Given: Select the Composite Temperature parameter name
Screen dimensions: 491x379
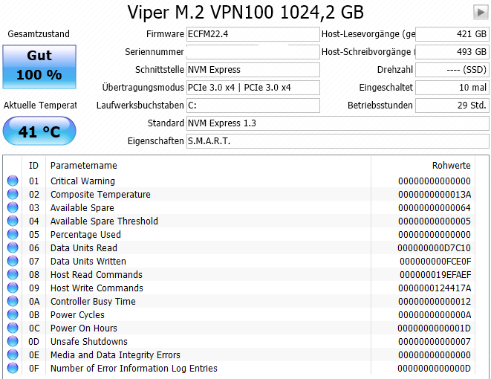Looking at the screenshot, I should tap(100, 195).
